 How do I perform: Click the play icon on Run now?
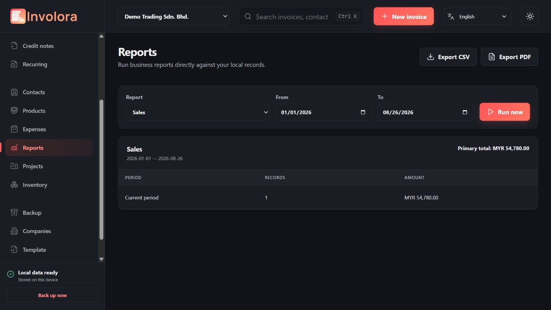point(491,112)
